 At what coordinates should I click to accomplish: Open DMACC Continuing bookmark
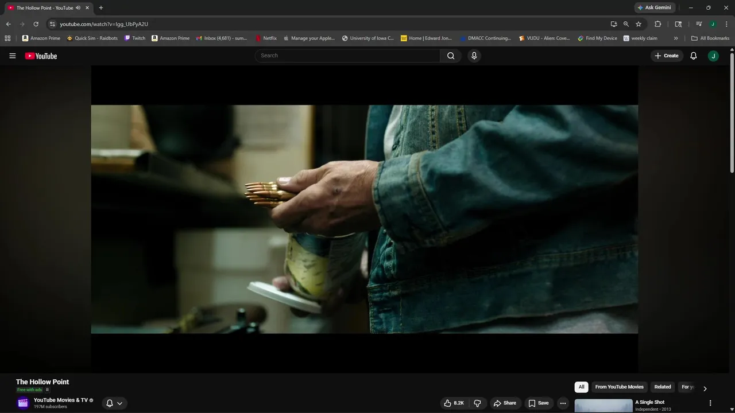(485, 38)
